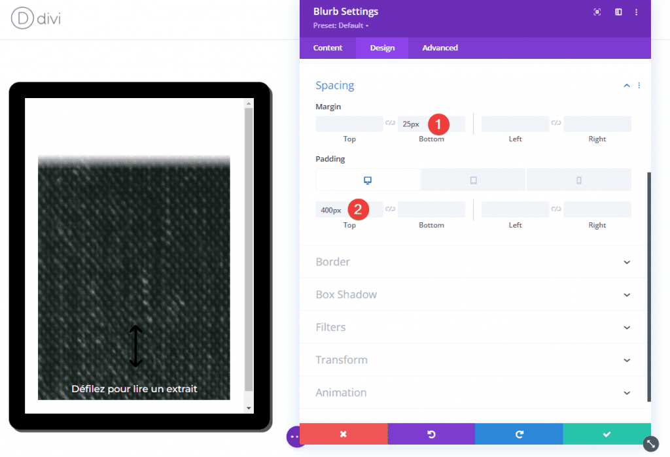Expand the Transform section
The height and width of the screenshot is (457, 670).
[x=474, y=360]
